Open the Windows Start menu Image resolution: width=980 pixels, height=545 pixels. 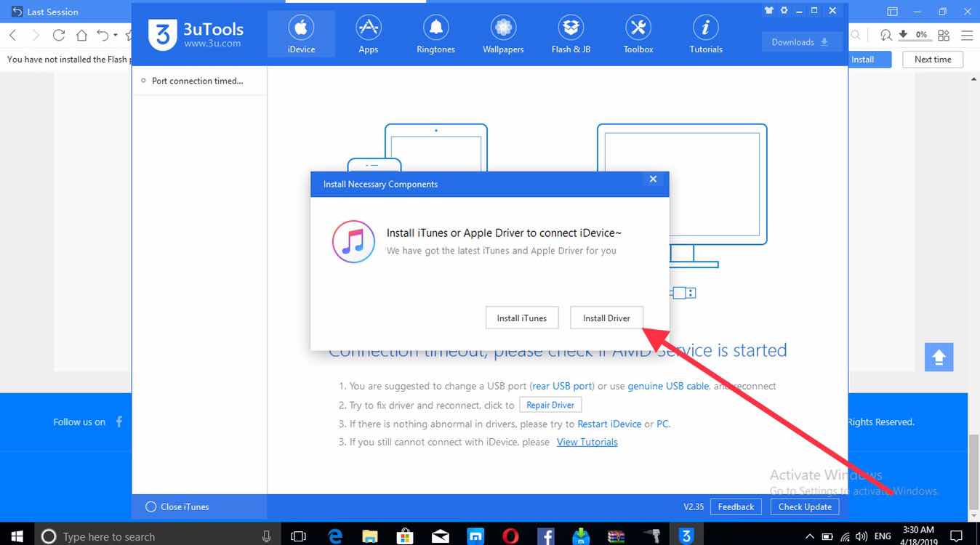tap(17, 536)
